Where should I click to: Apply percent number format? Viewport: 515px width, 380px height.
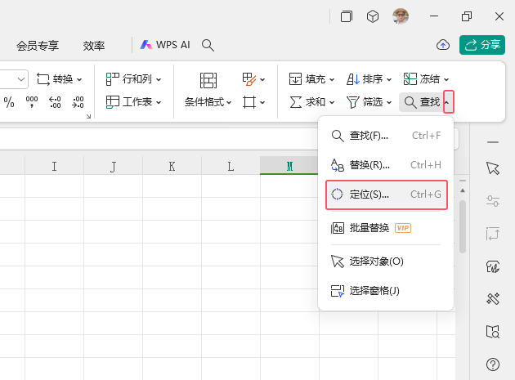[x=9, y=102]
